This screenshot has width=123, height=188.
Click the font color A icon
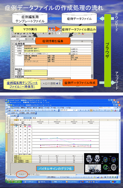[115, 110]
